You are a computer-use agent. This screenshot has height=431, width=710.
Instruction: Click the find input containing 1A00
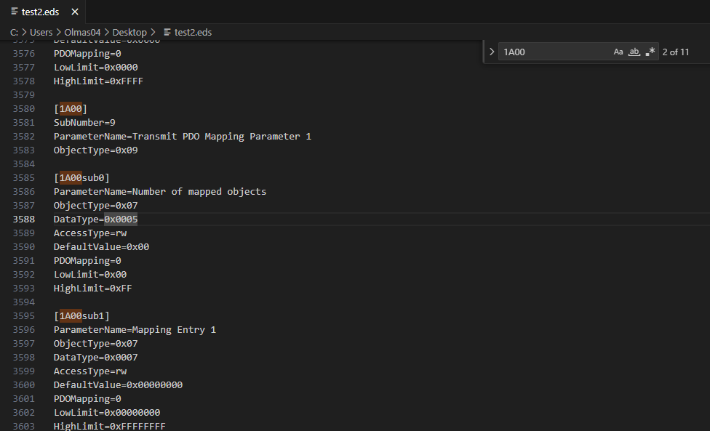click(553, 52)
